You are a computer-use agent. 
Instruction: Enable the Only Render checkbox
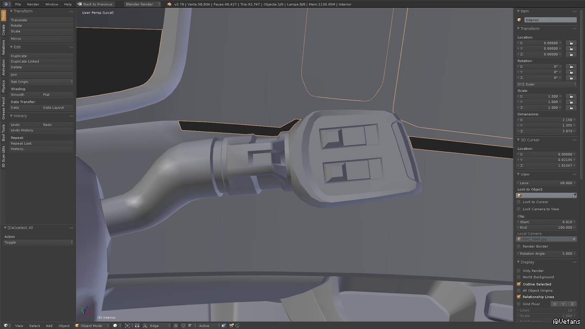click(x=519, y=271)
